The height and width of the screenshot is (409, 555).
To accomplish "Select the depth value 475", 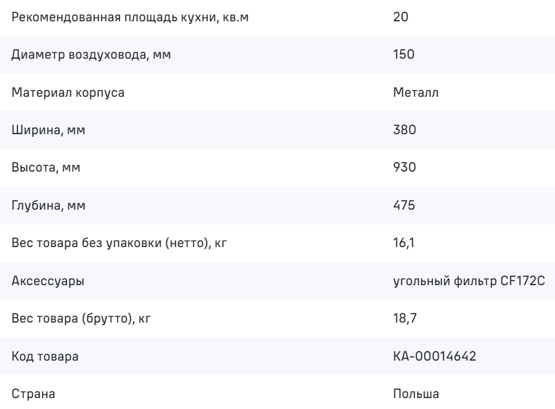I will (404, 205).
